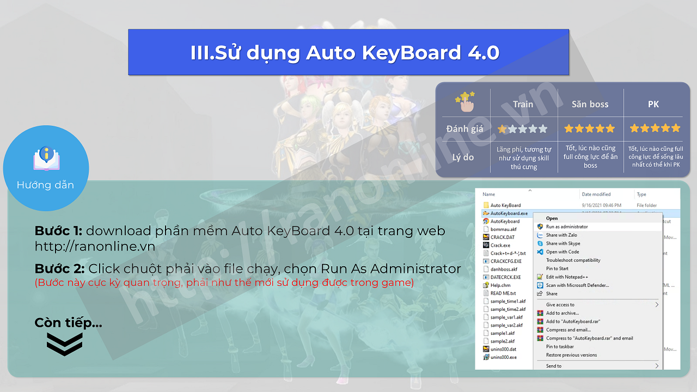Select Restore previous versions
This screenshot has width=697, height=392.
(571, 355)
